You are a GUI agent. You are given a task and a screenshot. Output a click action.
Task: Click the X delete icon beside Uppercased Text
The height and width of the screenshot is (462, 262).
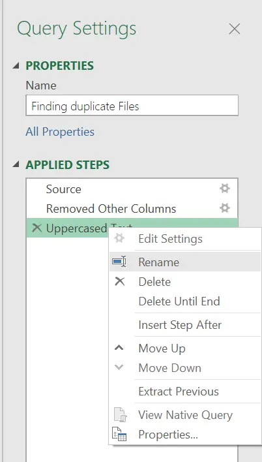point(36,228)
